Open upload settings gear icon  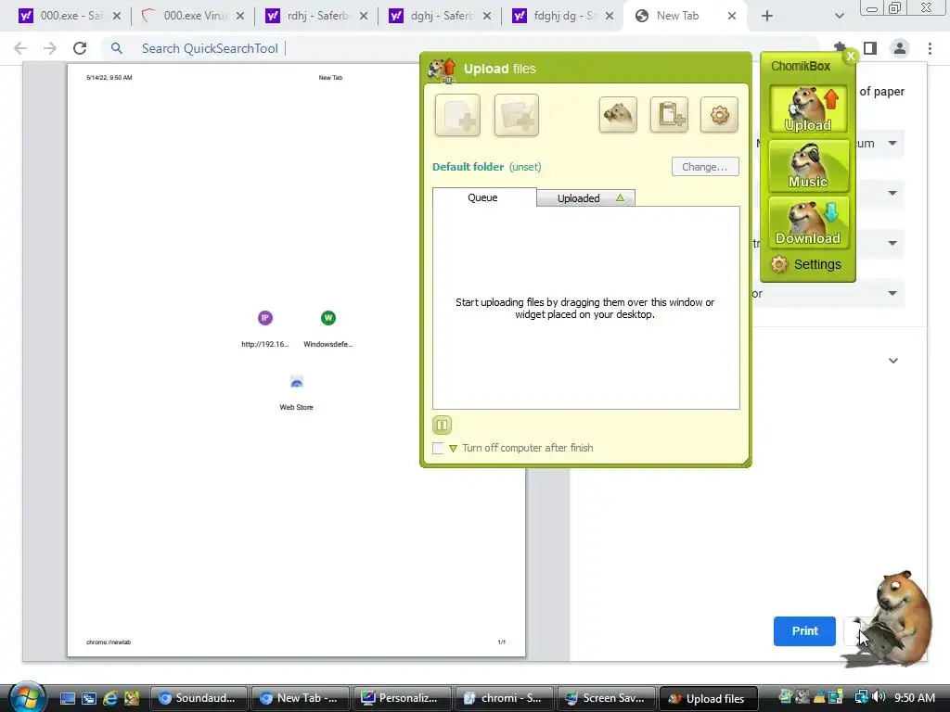coord(719,114)
